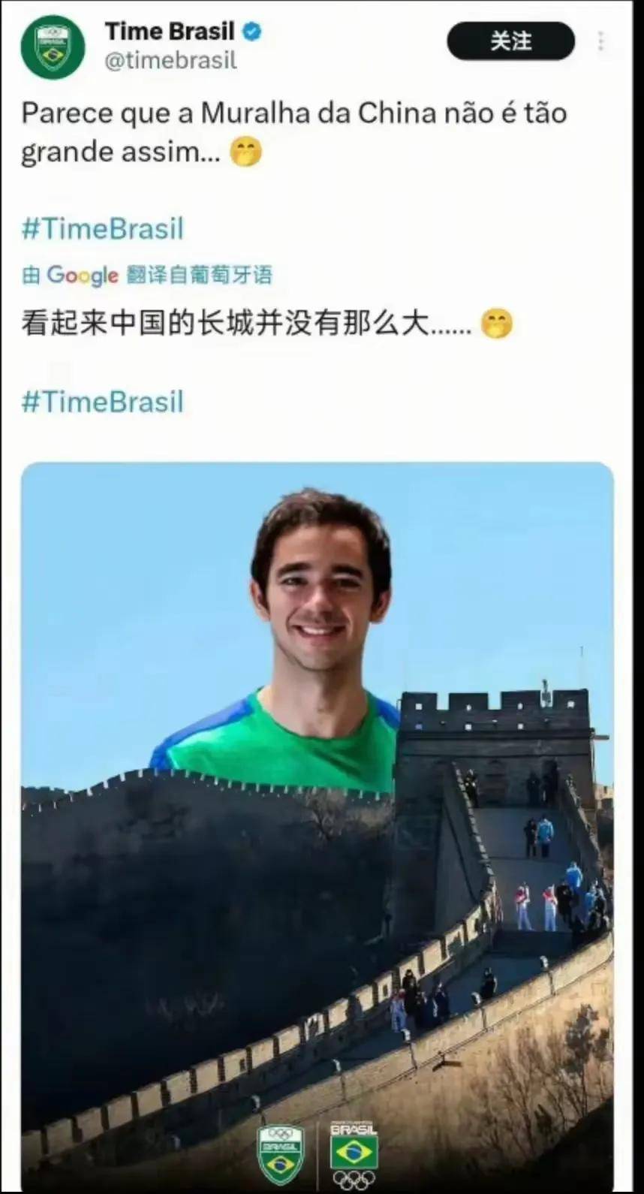This screenshot has height=1194, width=644.
Task: Click the Google logo in the translation line
Action: [83, 276]
